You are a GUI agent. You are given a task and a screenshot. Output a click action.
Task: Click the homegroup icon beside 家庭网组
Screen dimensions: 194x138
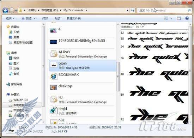point(8,84)
